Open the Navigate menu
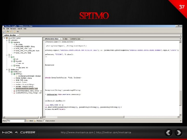This screenshot has width=187, height=140. (13, 29)
